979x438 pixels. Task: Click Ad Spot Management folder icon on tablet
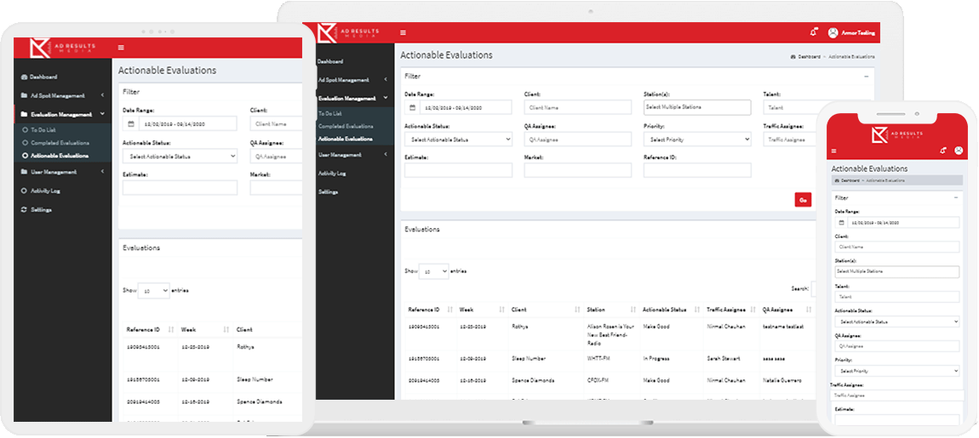pos(24,95)
